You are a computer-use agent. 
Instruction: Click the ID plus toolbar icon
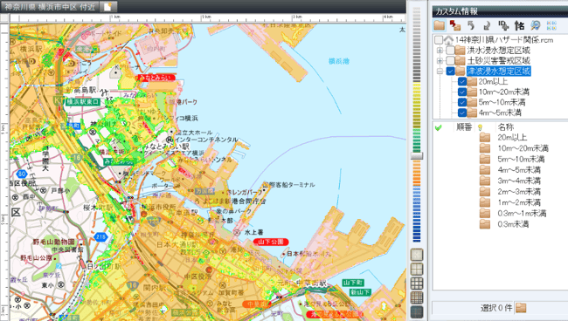pos(503,25)
